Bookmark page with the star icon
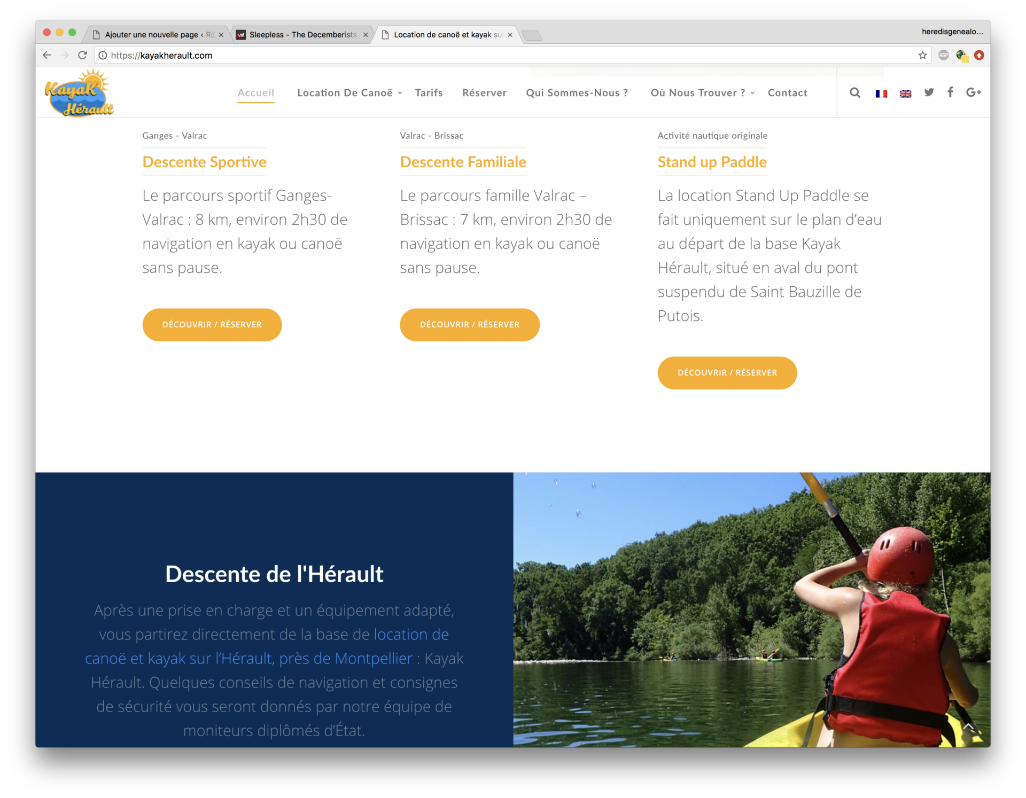This screenshot has width=1026, height=798. [922, 55]
